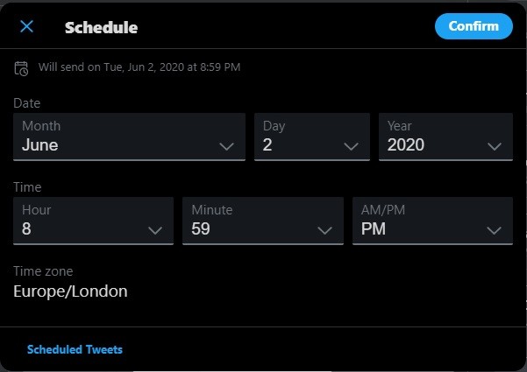Click the 'Will send on Tue, Jun 2' text
This screenshot has width=527, height=372.
tap(139, 67)
